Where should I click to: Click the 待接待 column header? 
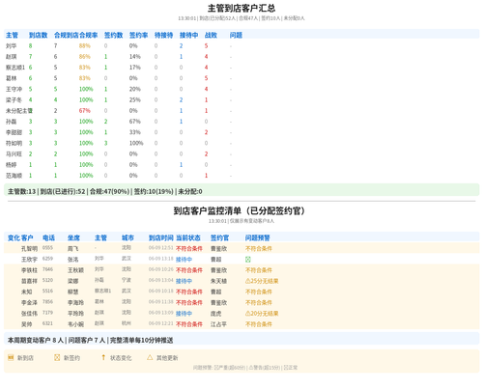[163, 35]
